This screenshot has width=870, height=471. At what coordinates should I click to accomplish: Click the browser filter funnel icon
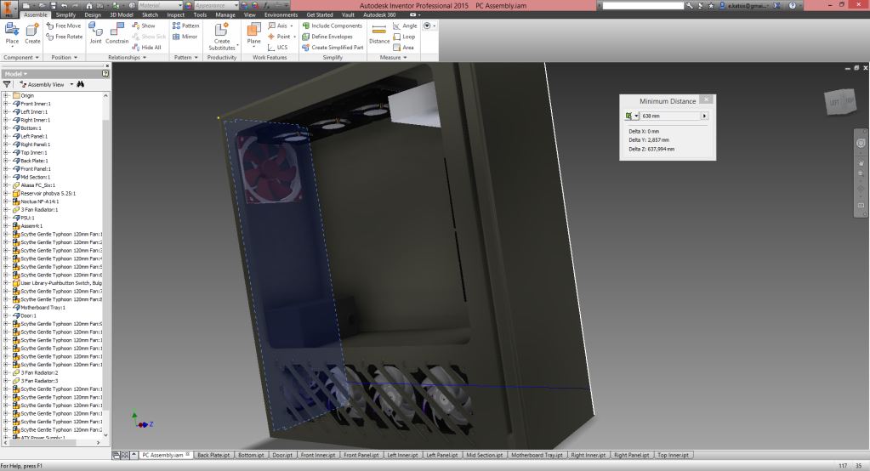[x=7, y=84]
